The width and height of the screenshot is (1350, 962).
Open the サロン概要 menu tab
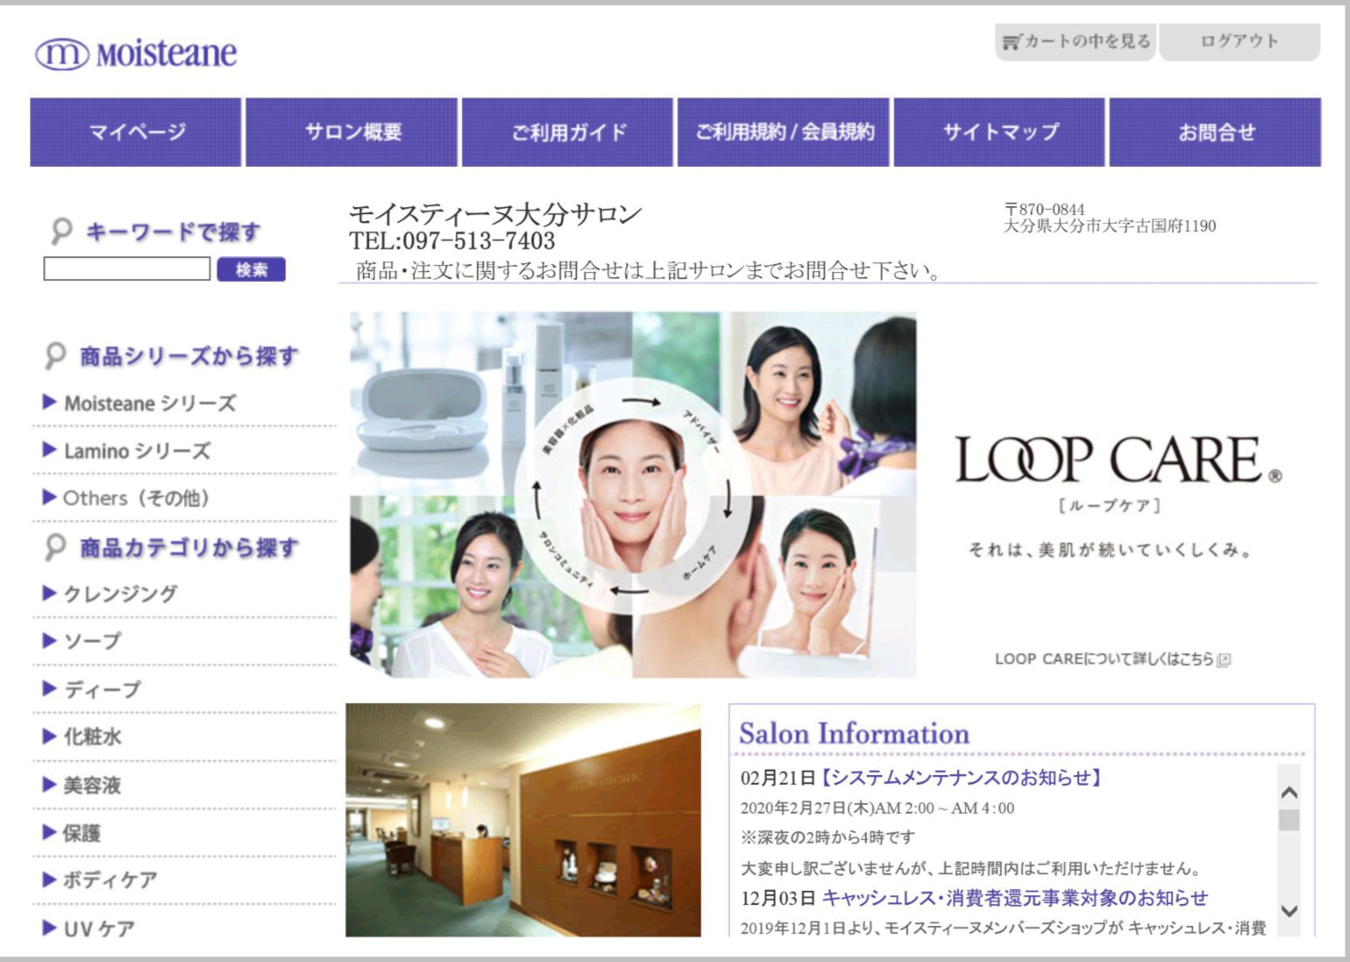pyautogui.click(x=352, y=132)
